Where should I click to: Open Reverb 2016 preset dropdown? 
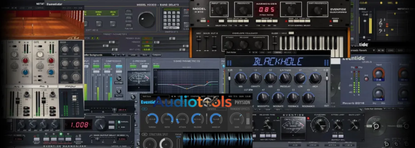coord(359,50)
